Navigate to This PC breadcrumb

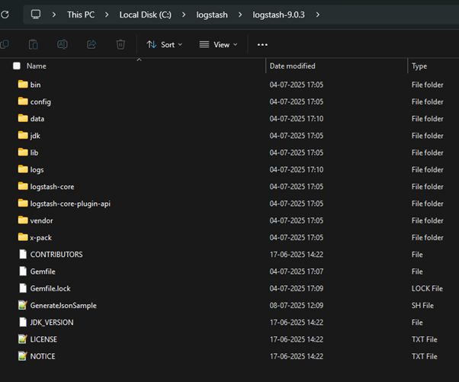click(81, 14)
